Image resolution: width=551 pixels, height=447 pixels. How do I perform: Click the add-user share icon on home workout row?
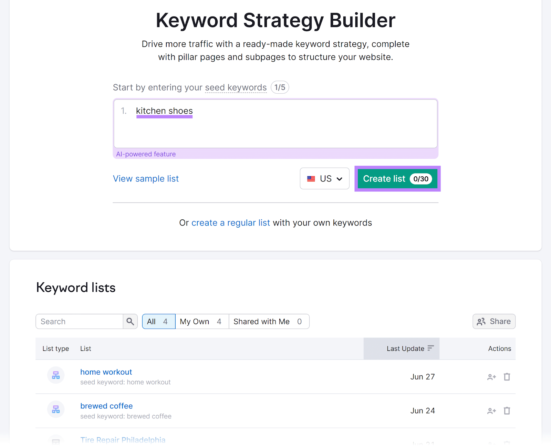(x=491, y=377)
